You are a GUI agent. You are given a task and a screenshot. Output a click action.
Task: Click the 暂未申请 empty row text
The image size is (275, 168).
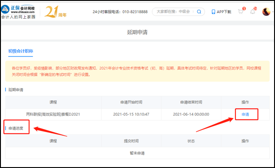[137, 153]
